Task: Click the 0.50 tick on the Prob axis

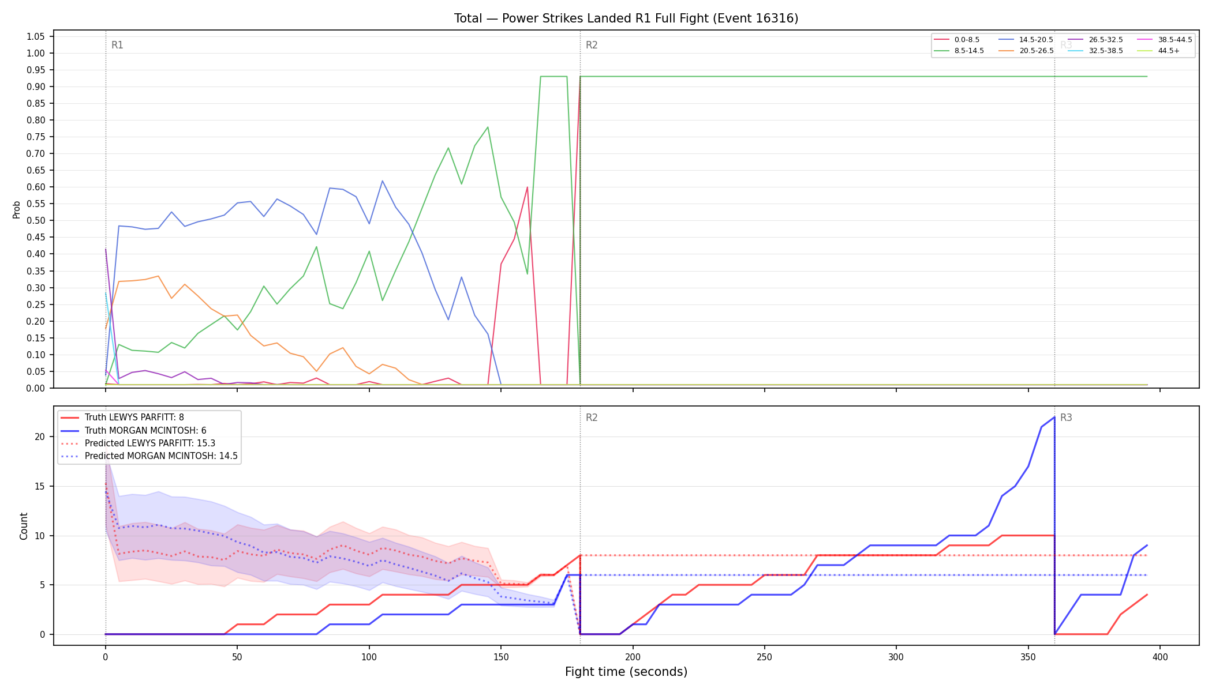Action: (x=35, y=220)
